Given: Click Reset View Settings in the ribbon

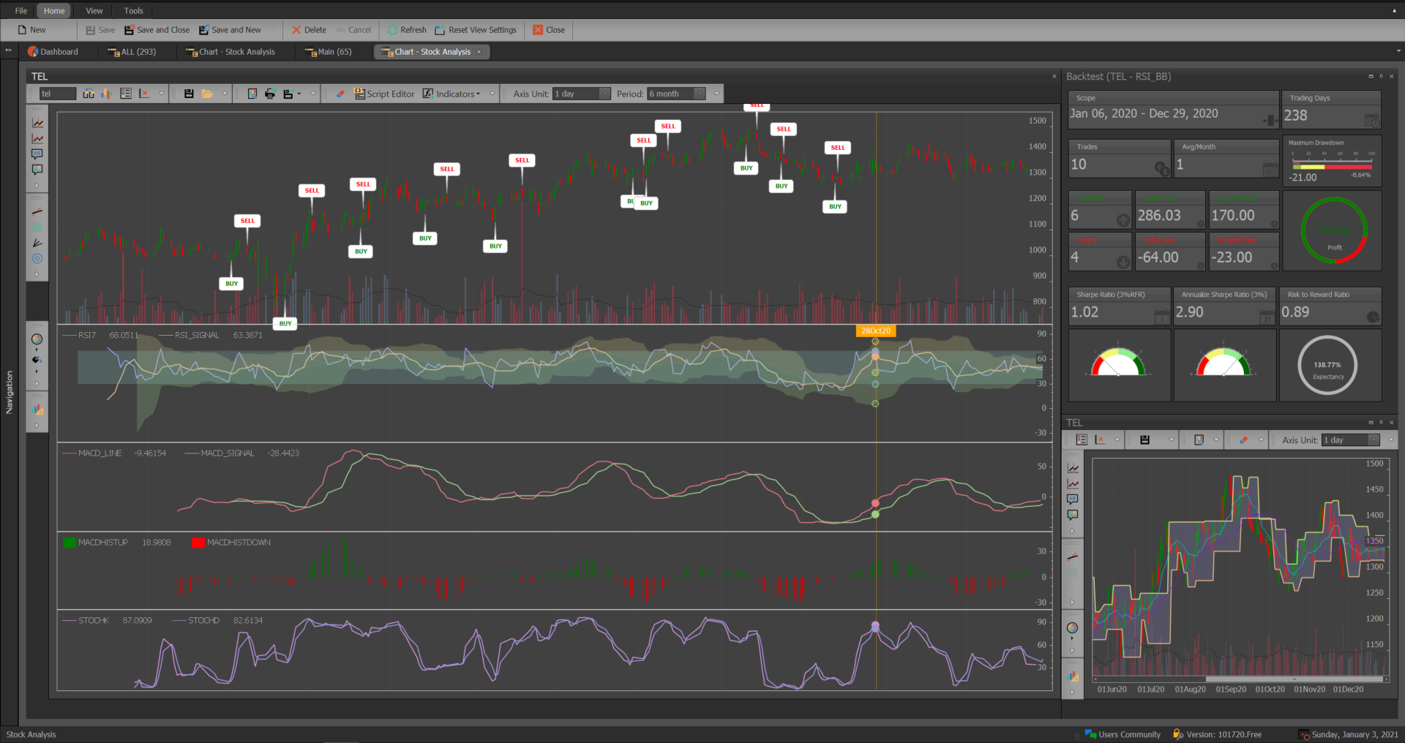Looking at the screenshot, I should tap(476, 30).
